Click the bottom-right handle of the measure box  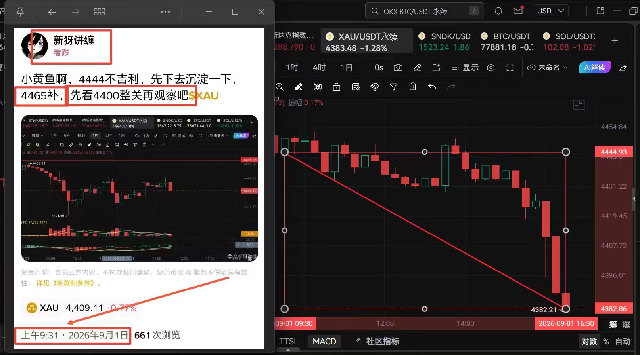(x=566, y=309)
